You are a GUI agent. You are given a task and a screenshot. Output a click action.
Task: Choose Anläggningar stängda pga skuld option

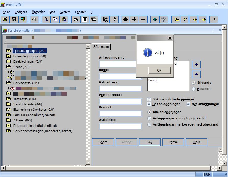point(150,118)
